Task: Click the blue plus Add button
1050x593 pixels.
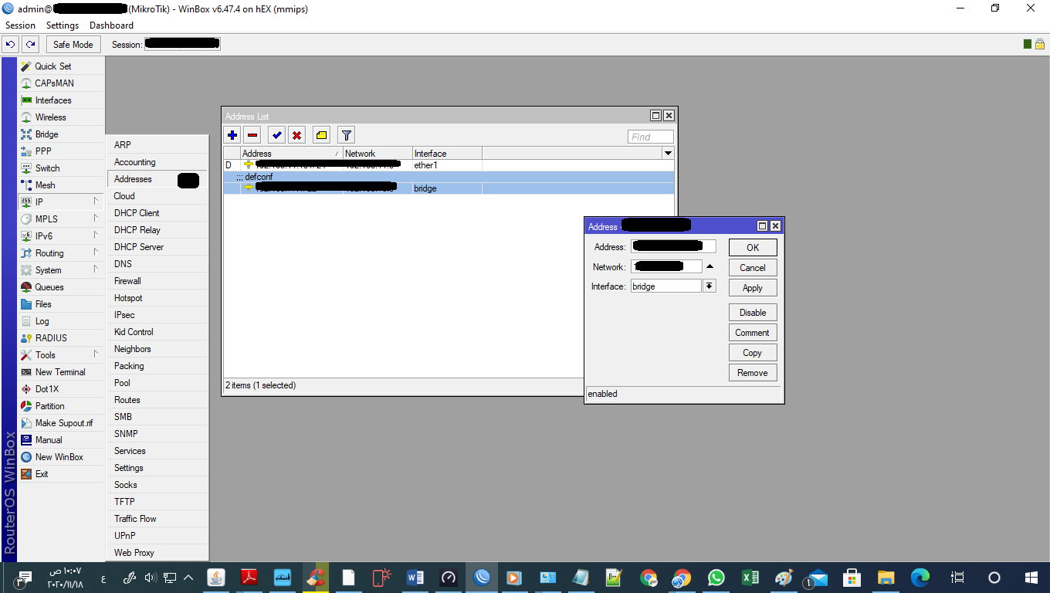Action: 232,135
